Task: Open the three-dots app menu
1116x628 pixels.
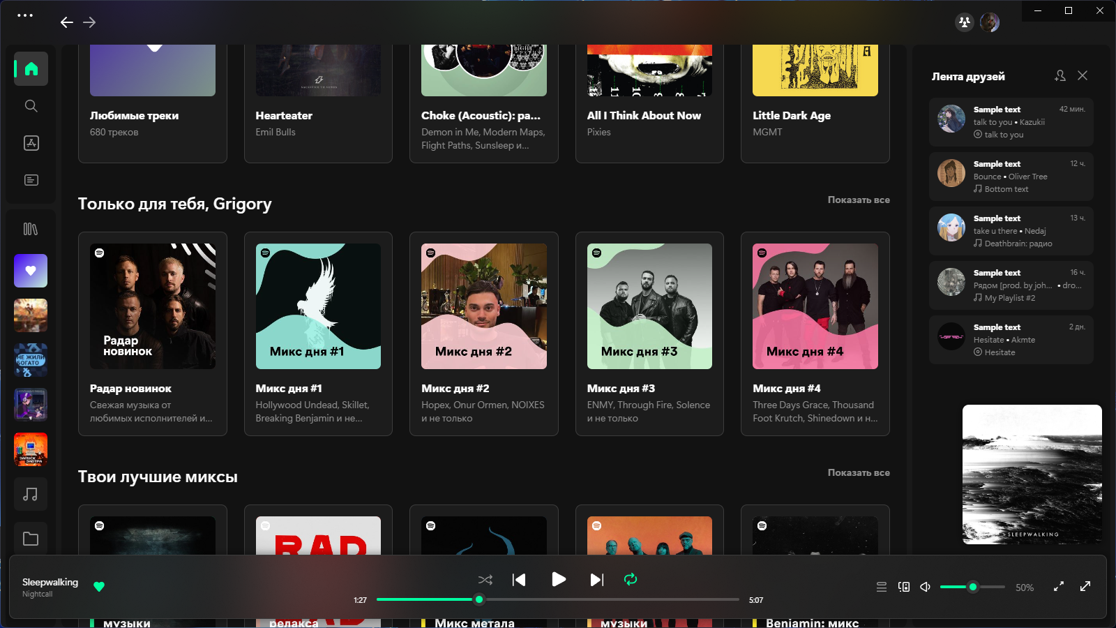Action: coord(25,15)
